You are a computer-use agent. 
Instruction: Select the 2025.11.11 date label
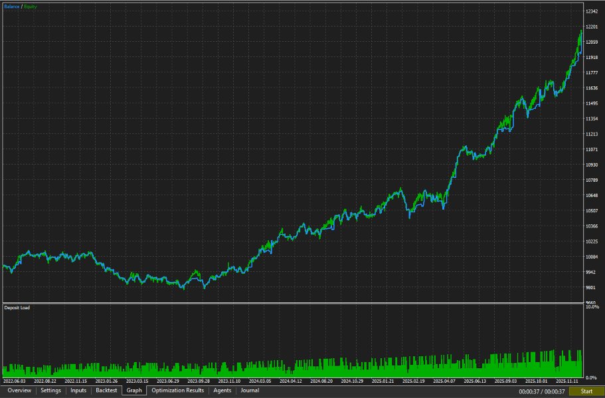[x=566, y=381]
